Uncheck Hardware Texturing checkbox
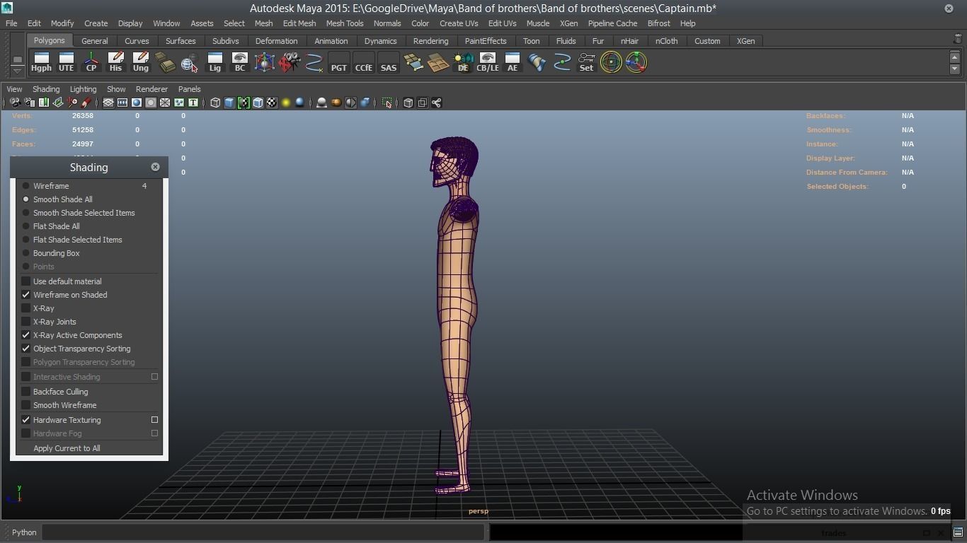Viewport: 967px width, 543px height. (x=26, y=420)
